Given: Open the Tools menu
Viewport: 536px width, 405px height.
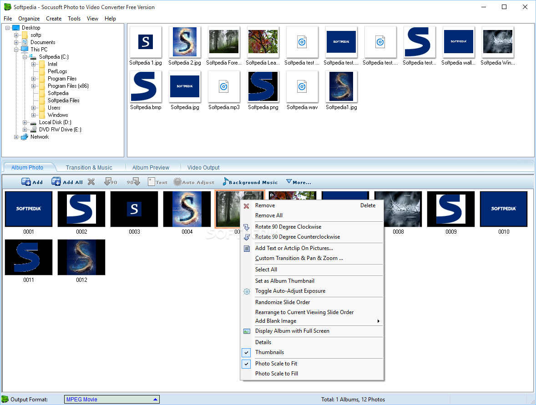Looking at the screenshot, I should click(x=74, y=19).
